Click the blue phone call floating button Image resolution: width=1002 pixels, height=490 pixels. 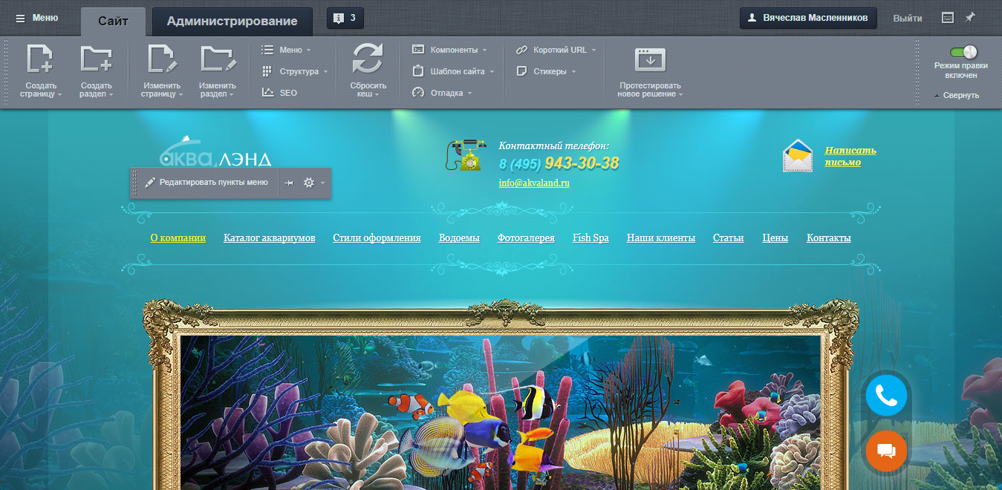click(x=886, y=396)
